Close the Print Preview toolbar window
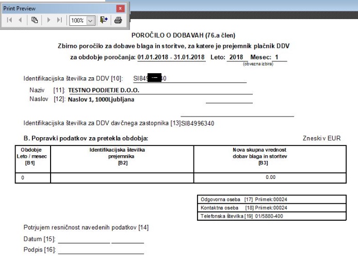Image resolution: width=358 pixels, height=280 pixels. pos(120,8)
